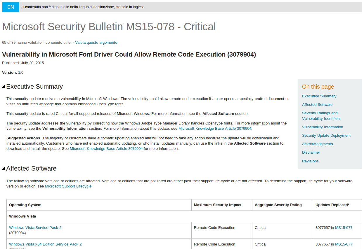The width and height of the screenshot is (364, 249).
Task: Open the Microsoft Support Lifecycle link
Action: pyautogui.click(x=68, y=186)
